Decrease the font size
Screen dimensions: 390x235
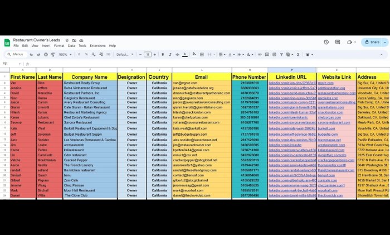pos(140,54)
